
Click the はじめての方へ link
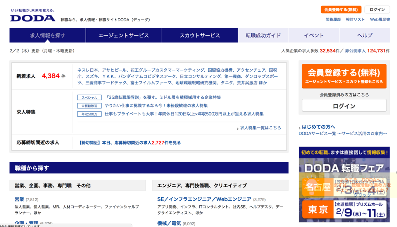(x=318, y=127)
